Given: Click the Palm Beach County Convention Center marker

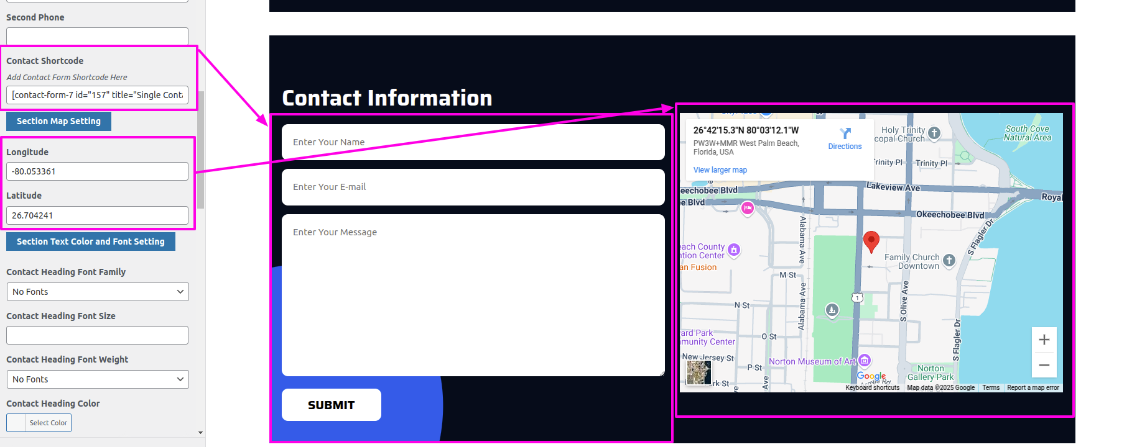Looking at the screenshot, I should coord(734,250).
